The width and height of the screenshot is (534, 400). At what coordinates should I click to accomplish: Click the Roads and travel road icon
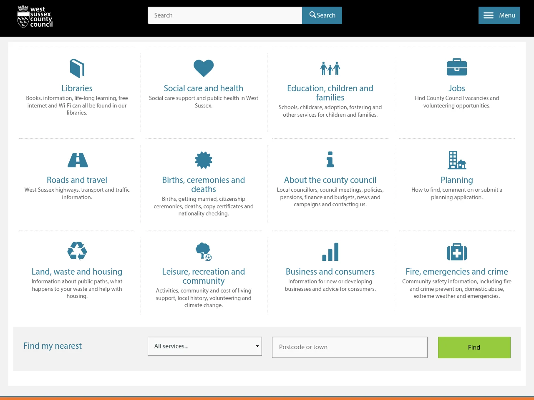[x=78, y=160]
